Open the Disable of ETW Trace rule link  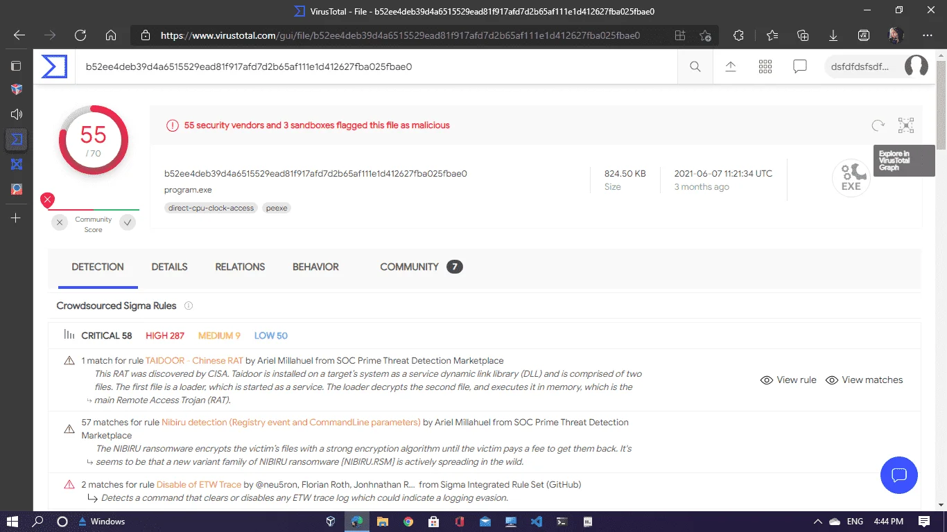199,485
